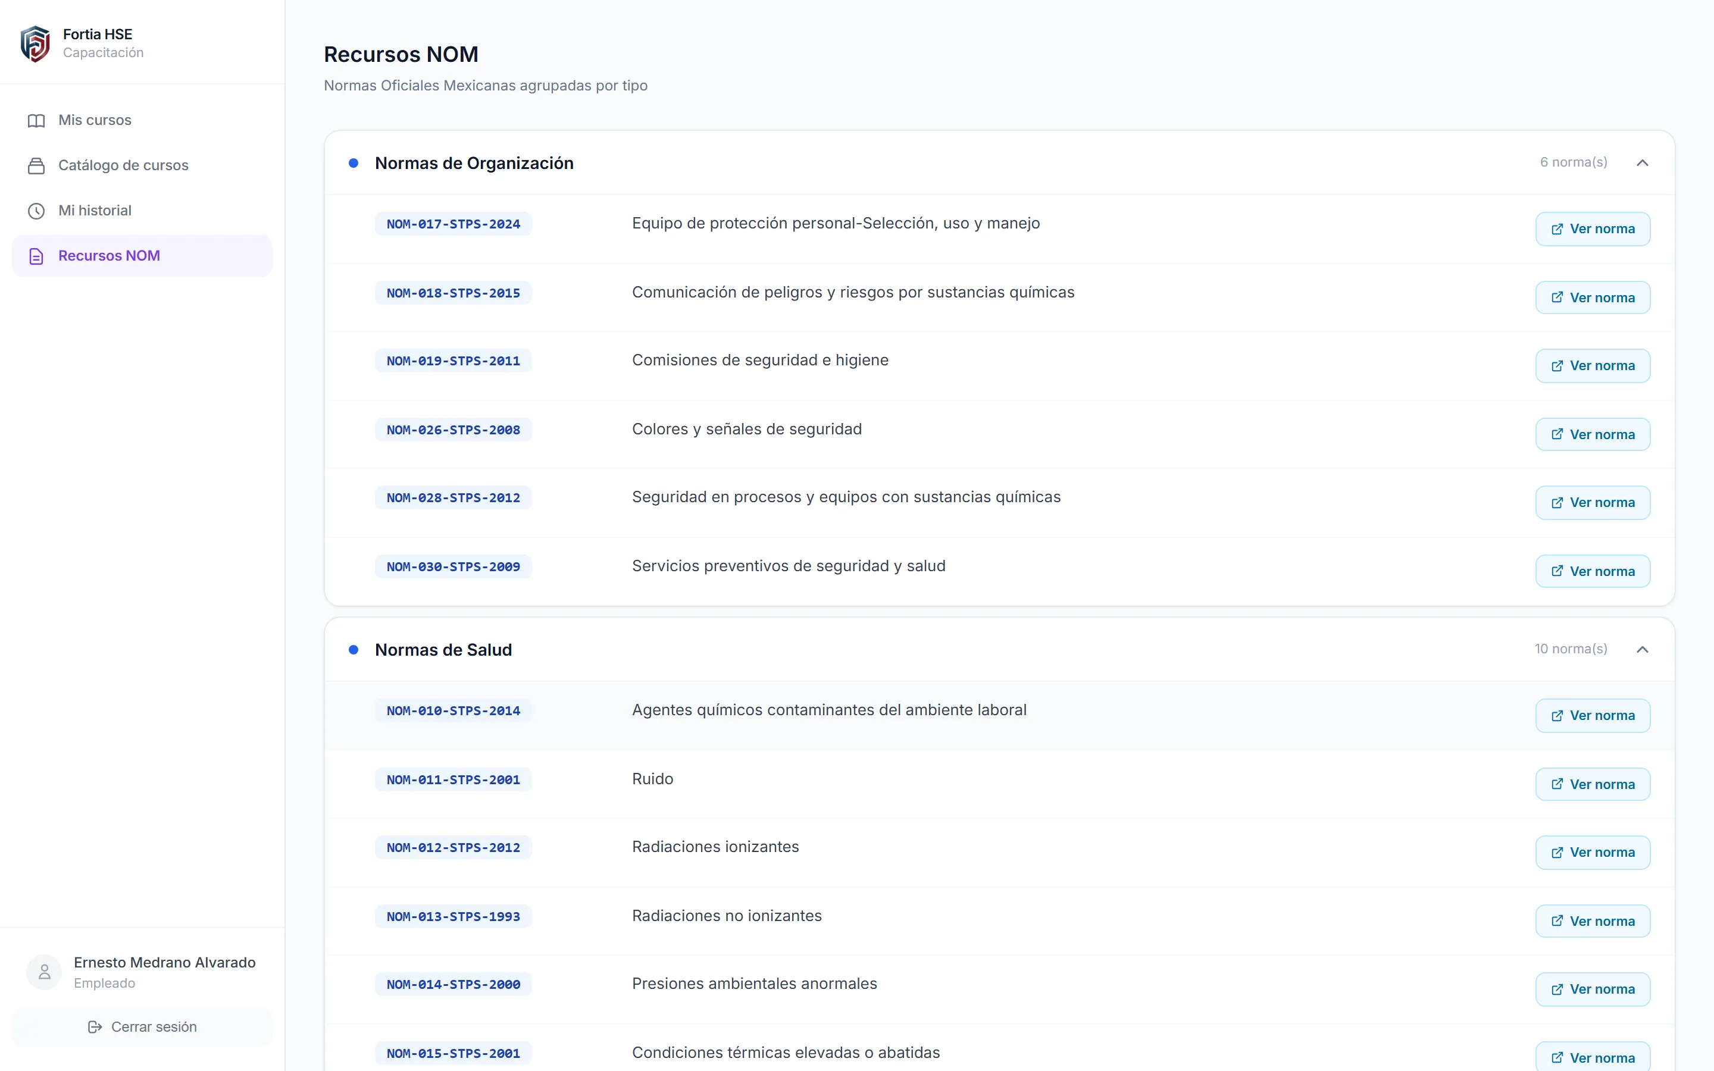1714x1071 pixels.
Task: Click the NOM-011-STPS-2001 code badge
Action: click(x=453, y=779)
